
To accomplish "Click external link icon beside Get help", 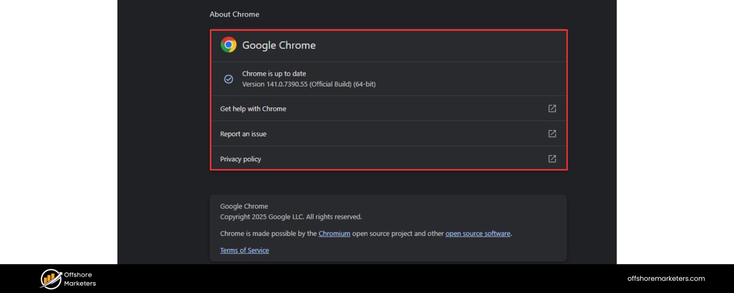I will point(552,108).
